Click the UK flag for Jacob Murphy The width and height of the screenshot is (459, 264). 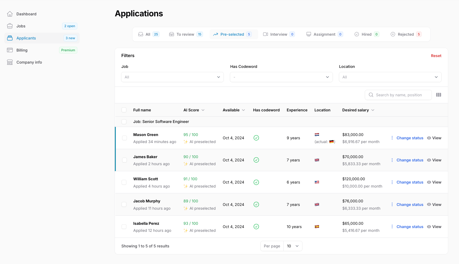coord(317,204)
